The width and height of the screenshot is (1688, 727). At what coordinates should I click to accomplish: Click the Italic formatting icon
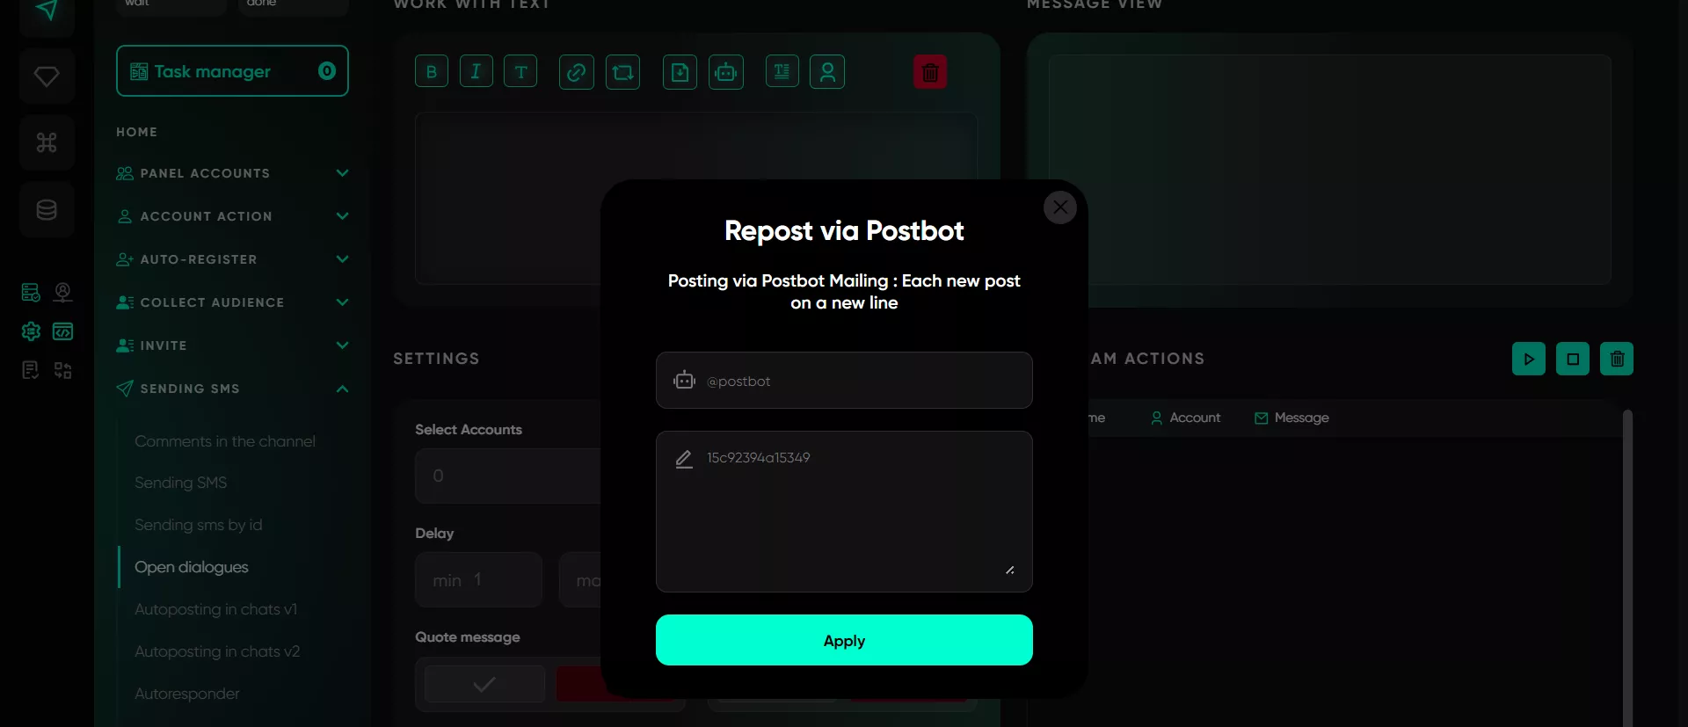476,71
